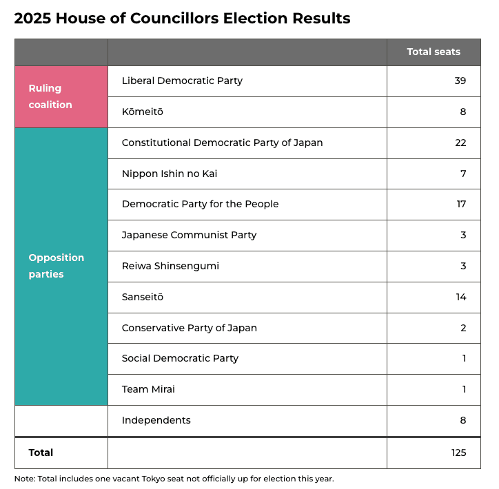Select the "Independents" row label
The height and width of the screenshot is (489, 499).
tap(156, 420)
